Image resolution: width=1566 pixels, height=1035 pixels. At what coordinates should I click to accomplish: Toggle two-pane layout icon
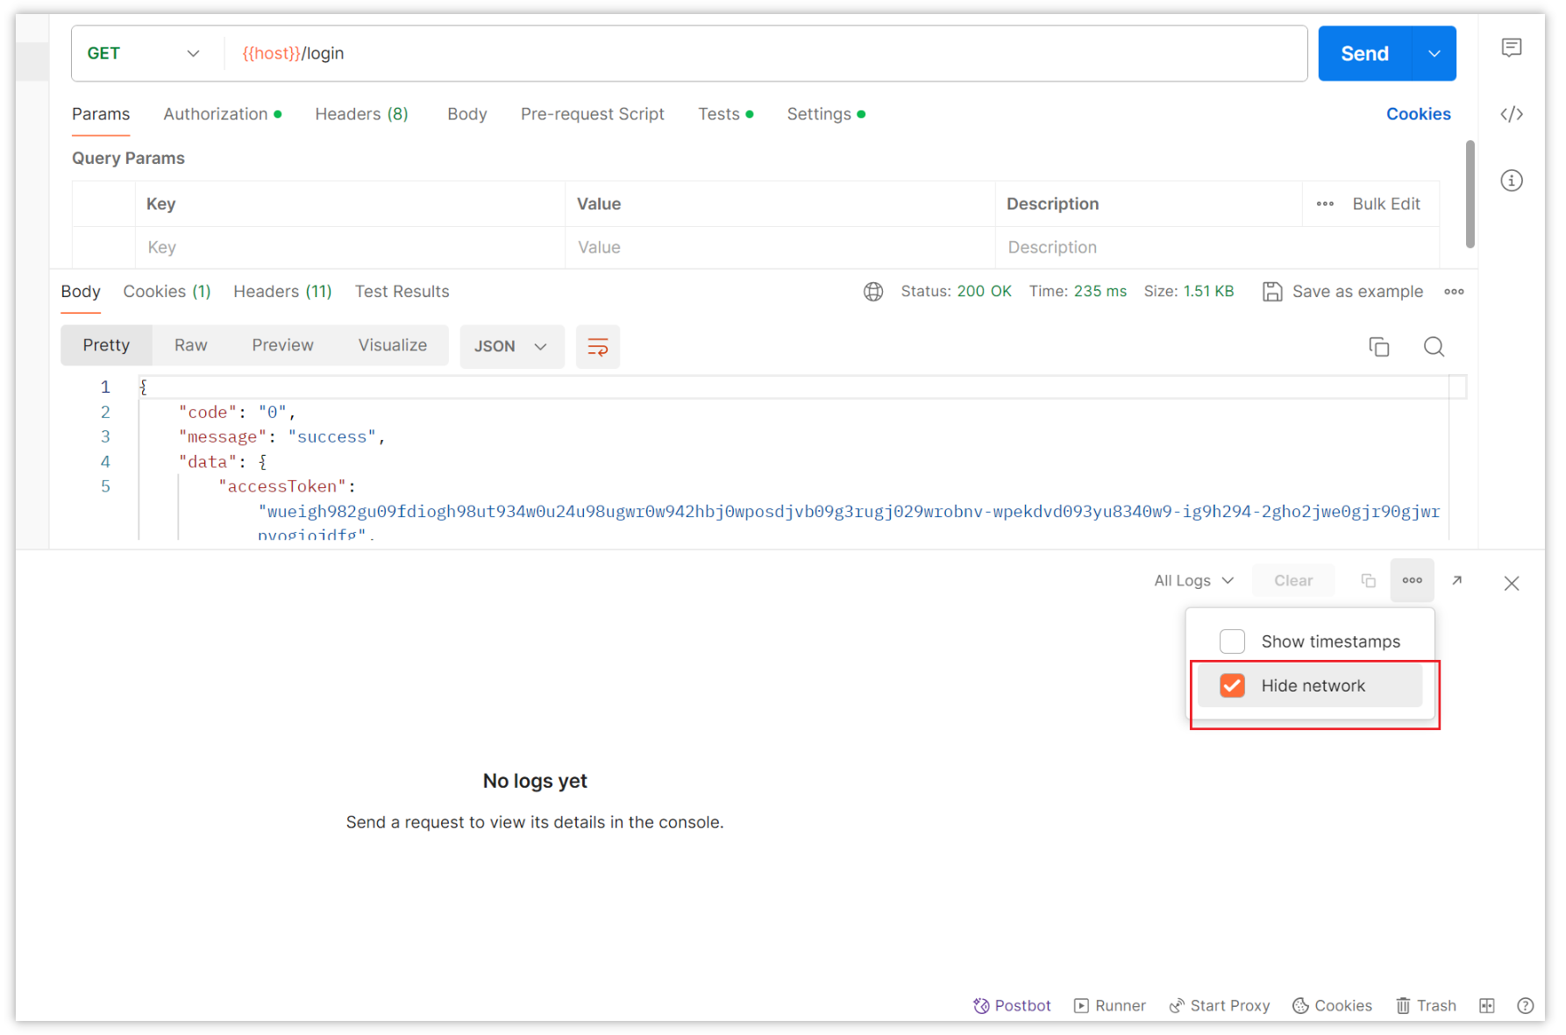point(1486,1006)
